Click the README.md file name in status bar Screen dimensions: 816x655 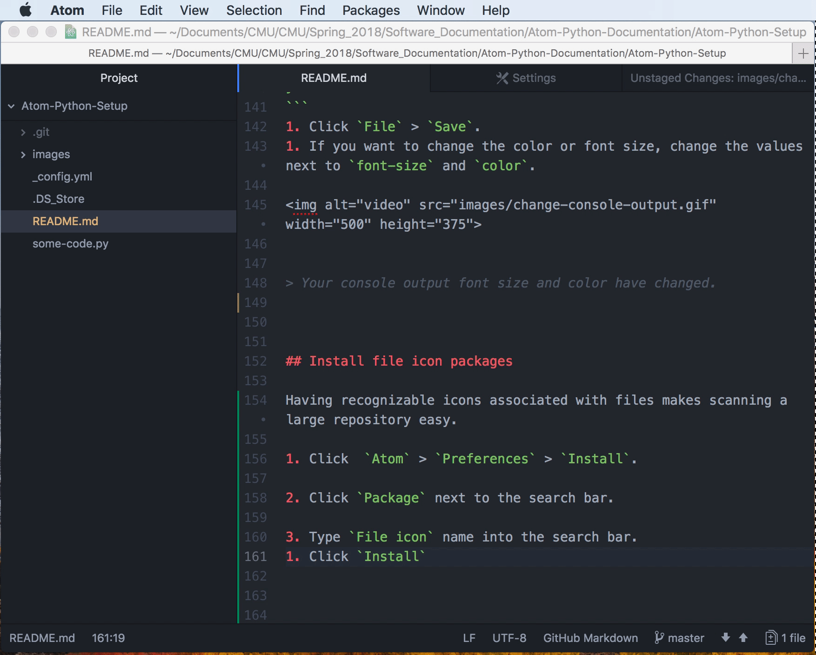coord(42,638)
